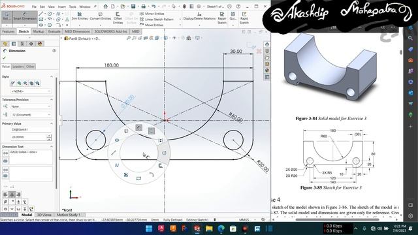The width and height of the screenshot is (418, 235).
Task: Open Display/Delete Relations
Action: click(x=199, y=16)
